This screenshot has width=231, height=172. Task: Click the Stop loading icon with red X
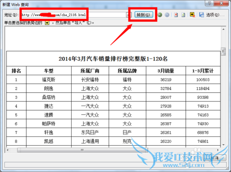pos(176,15)
